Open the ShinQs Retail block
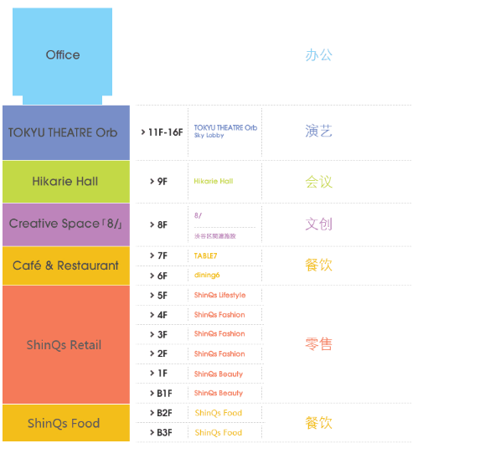 [x=66, y=344]
